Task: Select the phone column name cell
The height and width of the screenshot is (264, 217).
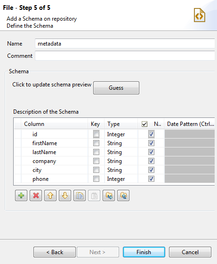Action: (x=55, y=179)
